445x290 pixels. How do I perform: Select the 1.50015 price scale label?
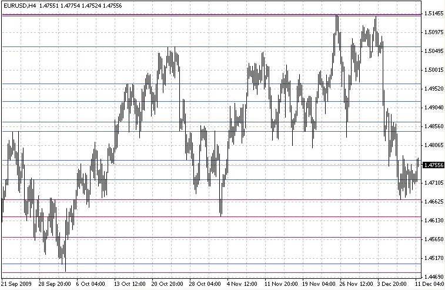coord(433,70)
